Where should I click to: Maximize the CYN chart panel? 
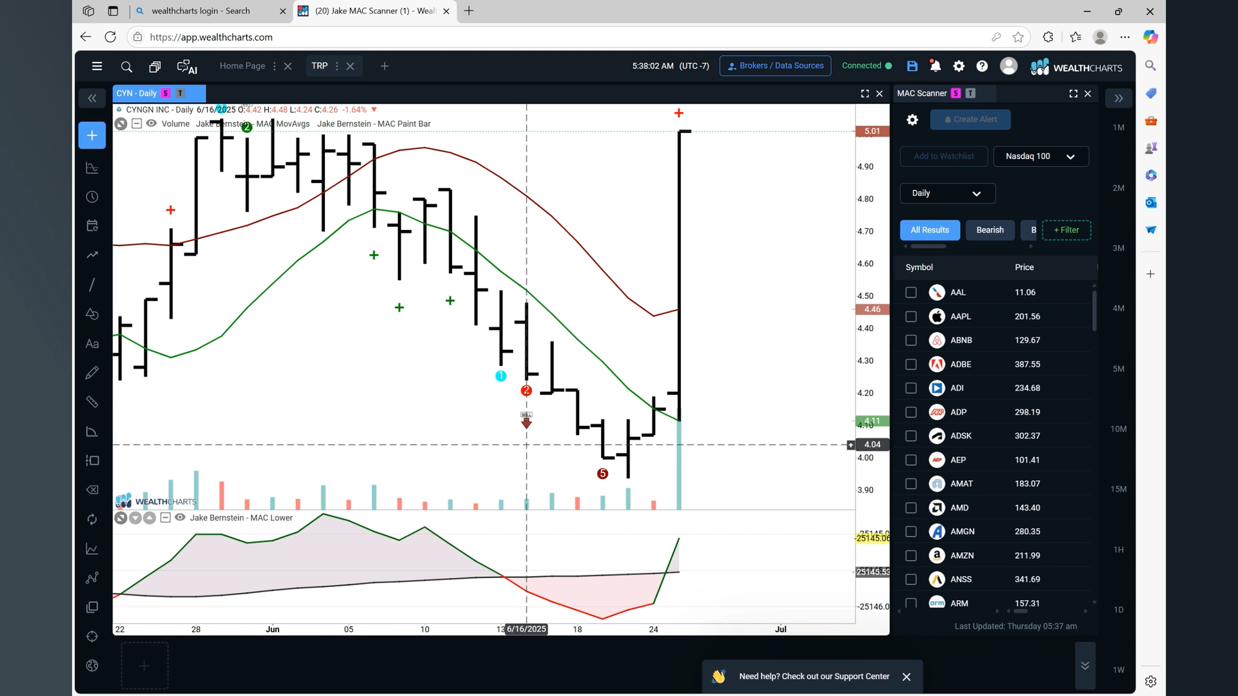pyautogui.click(x=865, y=93)
